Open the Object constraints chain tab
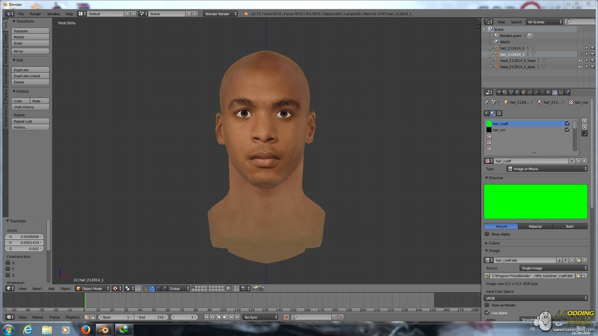 [530, 92]
